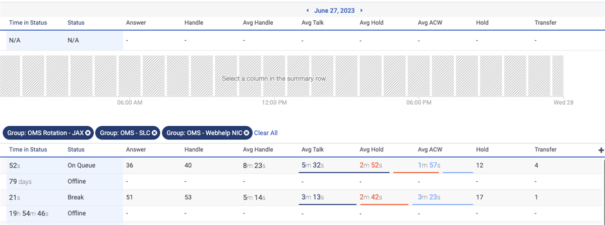Click Avg Handle header in lower table

[258, 149]
